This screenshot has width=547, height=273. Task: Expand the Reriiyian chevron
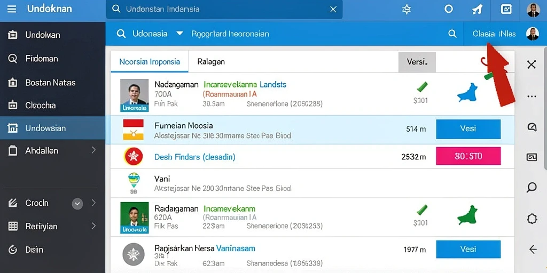coord(93,226)
